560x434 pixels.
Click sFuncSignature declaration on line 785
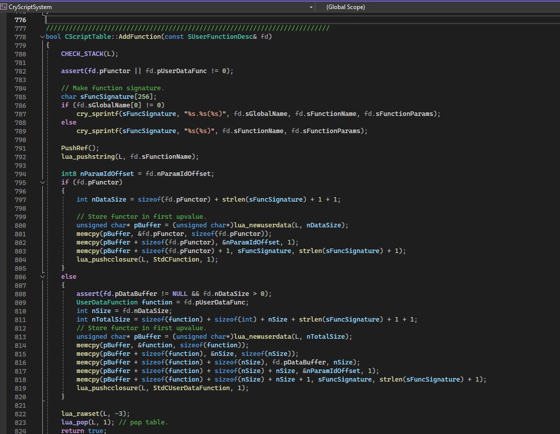point(107,97)
